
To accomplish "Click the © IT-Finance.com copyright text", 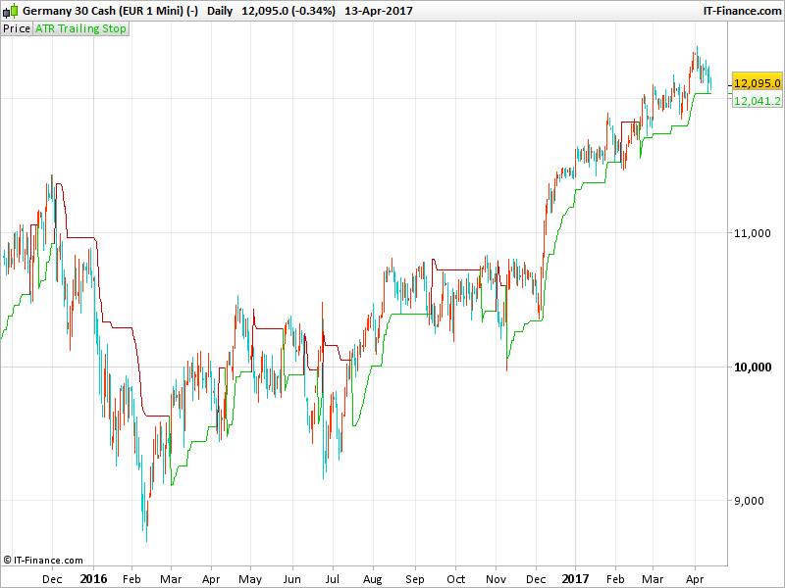I will (x=43, y=561).
